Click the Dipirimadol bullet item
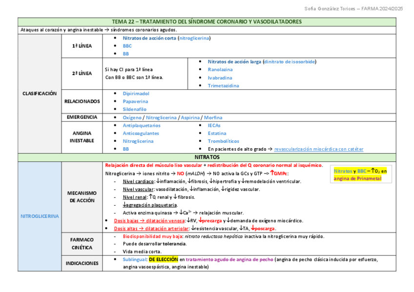The height and width of the screenshot is (292, 414). click(x=136, y=94)
